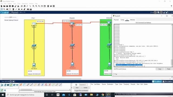173x97 pixels.
Task: Click the Delete scenario button
Action: pos(85,88)
